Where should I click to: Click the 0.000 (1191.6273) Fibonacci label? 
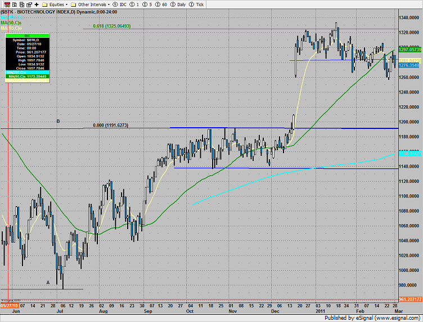click(x=111, y=125)
